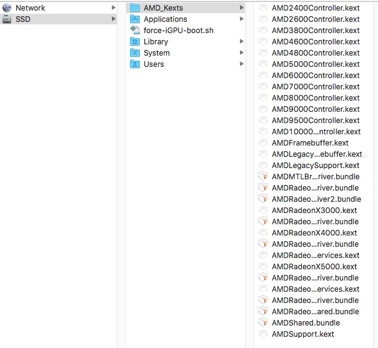Click the AMDRadeo...ared.bundle plugin icon
The height and width of the screenshot is (348, 378).
pyautogui.click(x=263, y=312)
